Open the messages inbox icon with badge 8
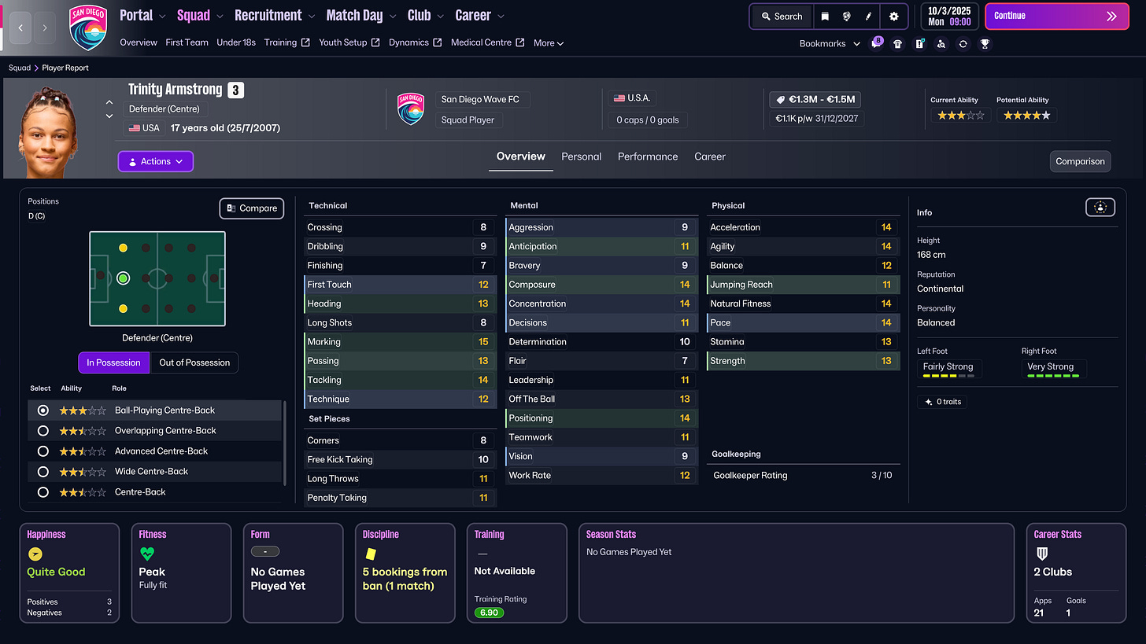The height and width of the screenshot is (644, 1146). pos(875,43)
